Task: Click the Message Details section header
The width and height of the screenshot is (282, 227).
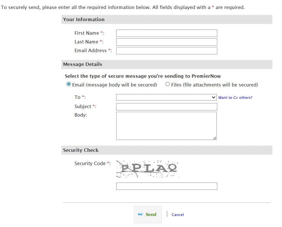Action: pyautogui.click(x=83, y=64)
